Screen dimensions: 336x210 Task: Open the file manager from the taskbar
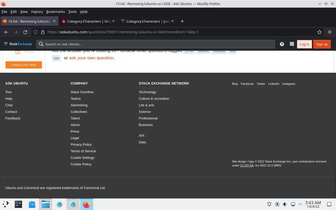point(46,204)
